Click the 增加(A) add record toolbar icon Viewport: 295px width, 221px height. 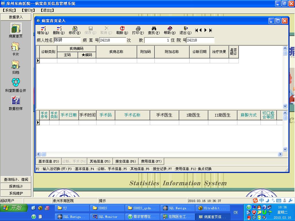pos(43,31)
